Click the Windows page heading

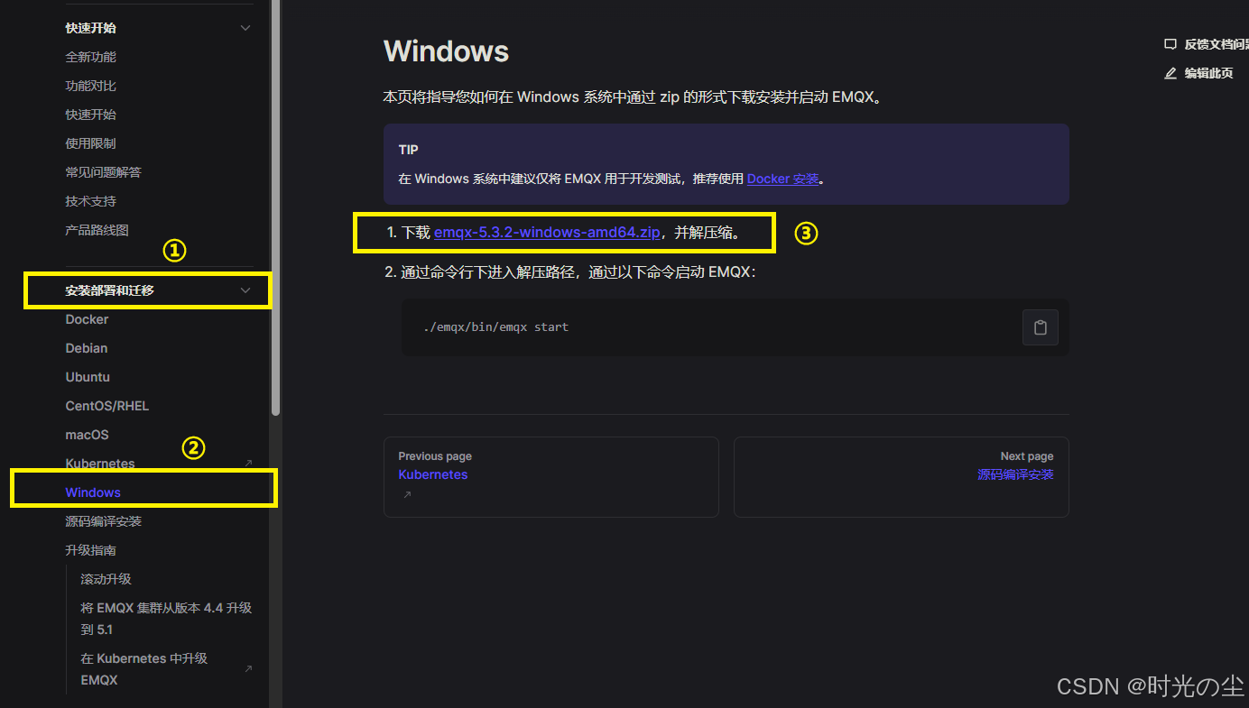click(x=446, y=51)
